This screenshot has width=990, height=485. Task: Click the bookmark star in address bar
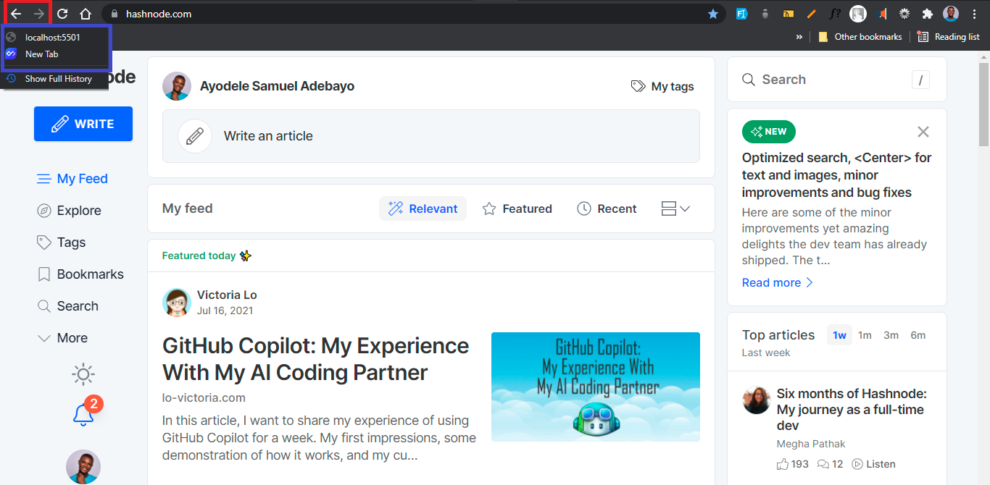click(x=713, y=14)
